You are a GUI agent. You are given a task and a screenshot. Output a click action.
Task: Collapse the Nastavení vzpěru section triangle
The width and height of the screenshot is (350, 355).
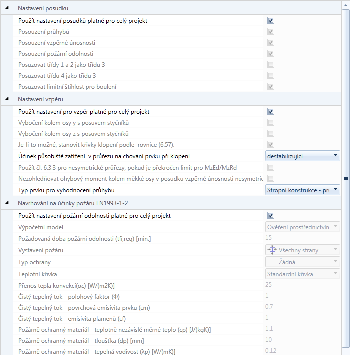pos(7,99)
